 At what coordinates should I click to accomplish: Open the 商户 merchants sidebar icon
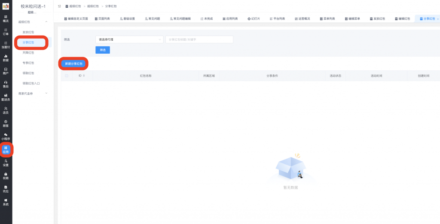(x=6, y=71)
